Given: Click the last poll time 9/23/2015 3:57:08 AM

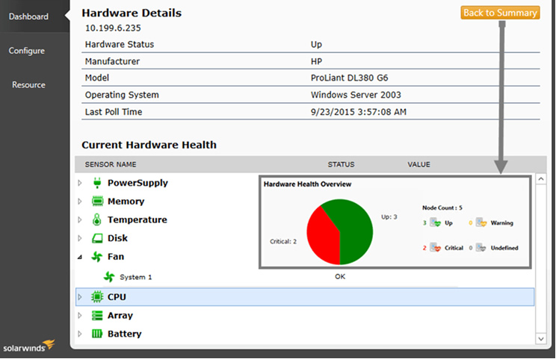Looking at the screenshot, I should (359, 111).
